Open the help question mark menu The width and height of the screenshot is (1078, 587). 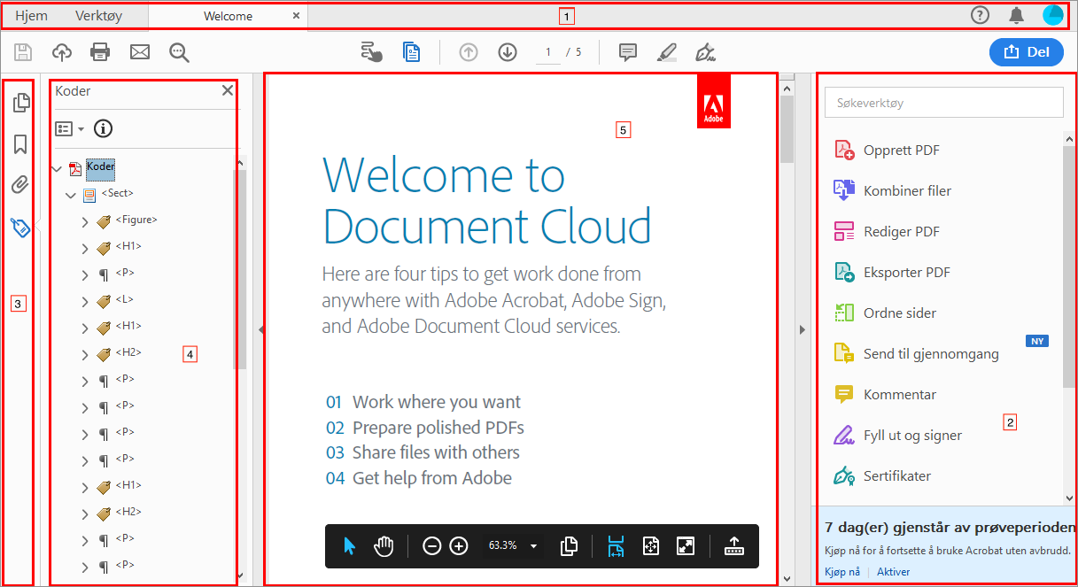click(x=980, y=14)
